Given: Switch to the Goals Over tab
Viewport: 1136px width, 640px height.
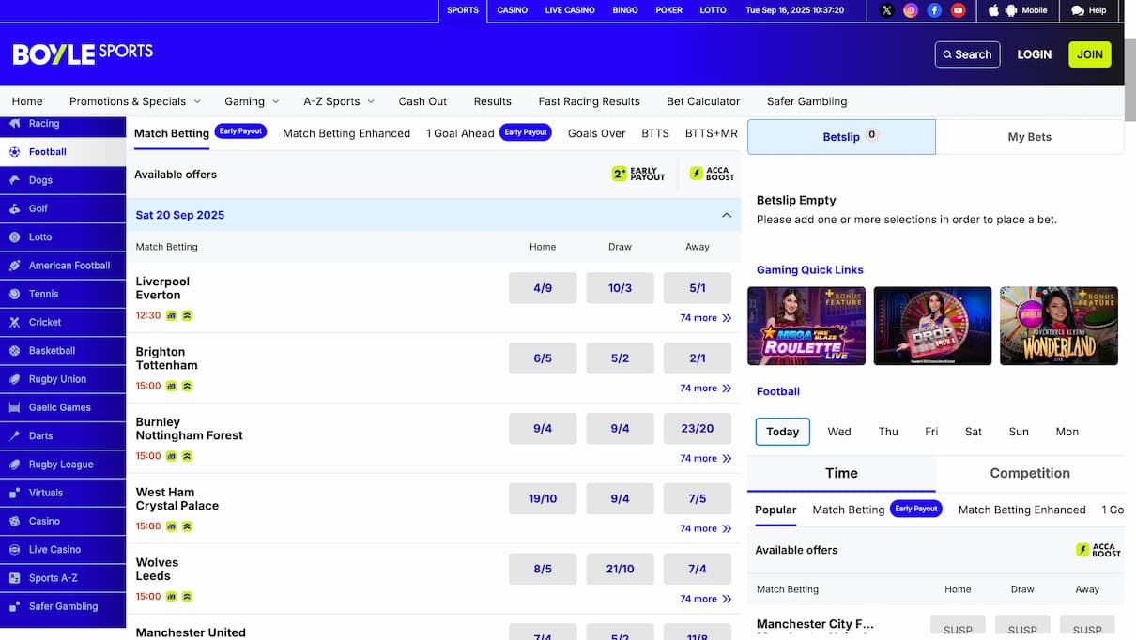Looking at the screenshot, I should pyautogui.click(x=596, y=133).
